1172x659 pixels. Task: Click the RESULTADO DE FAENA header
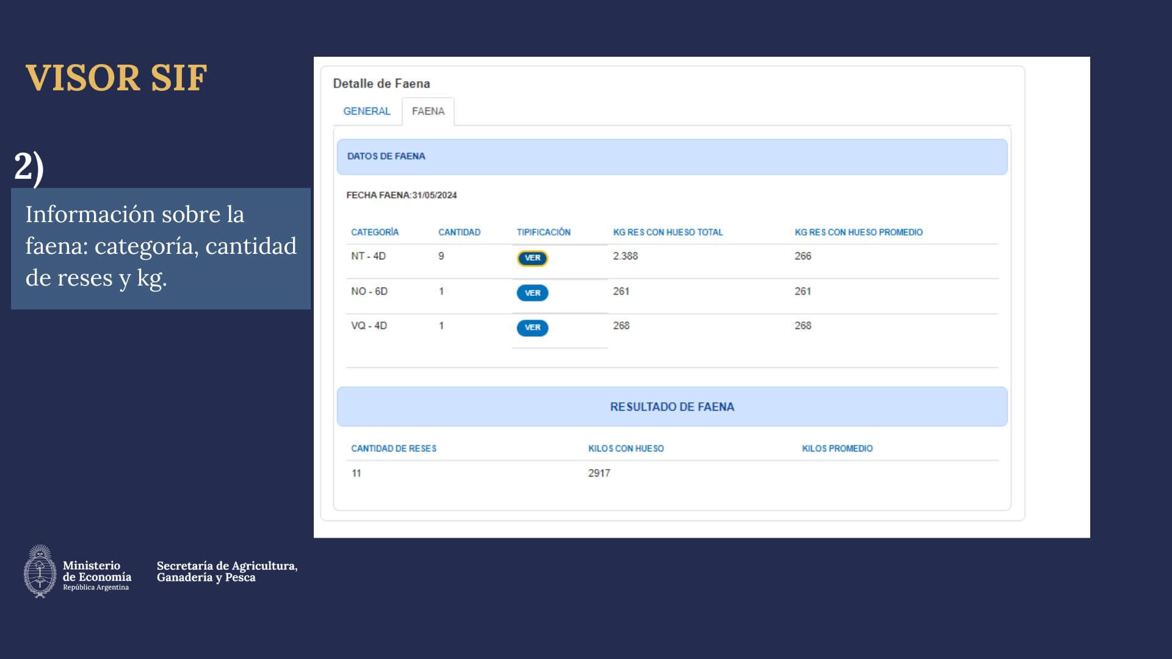coord(672,406)
